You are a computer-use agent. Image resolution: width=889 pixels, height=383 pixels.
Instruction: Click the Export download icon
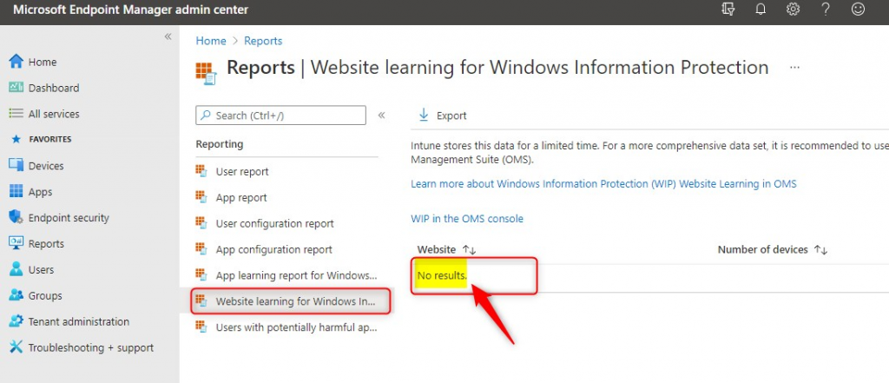(425, 115)
